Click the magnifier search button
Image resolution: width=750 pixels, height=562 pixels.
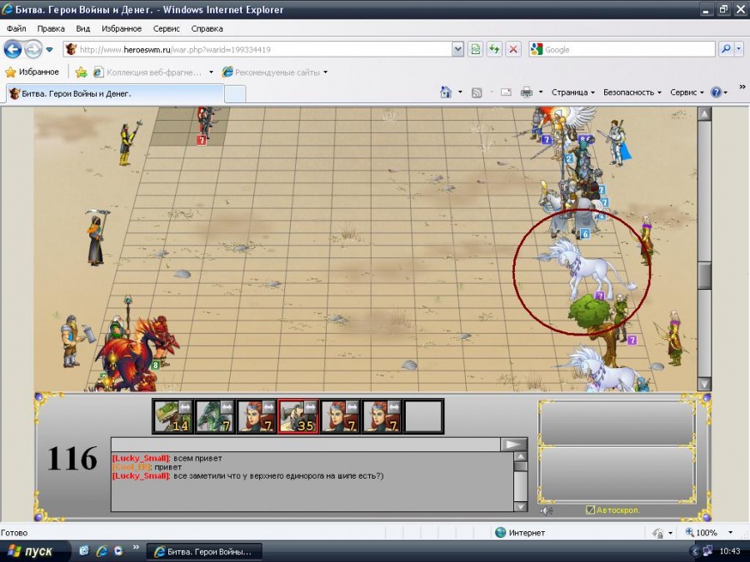point(726,49)
